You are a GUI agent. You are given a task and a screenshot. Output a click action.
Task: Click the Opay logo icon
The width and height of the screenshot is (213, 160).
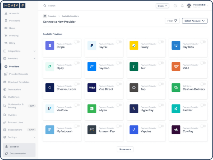click(x=50, y=66)
